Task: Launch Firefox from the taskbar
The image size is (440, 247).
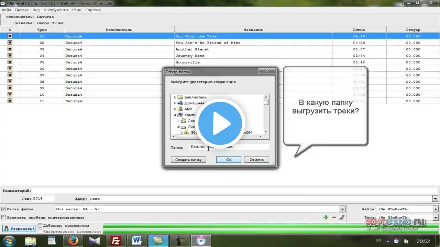Action: [73, 241]
